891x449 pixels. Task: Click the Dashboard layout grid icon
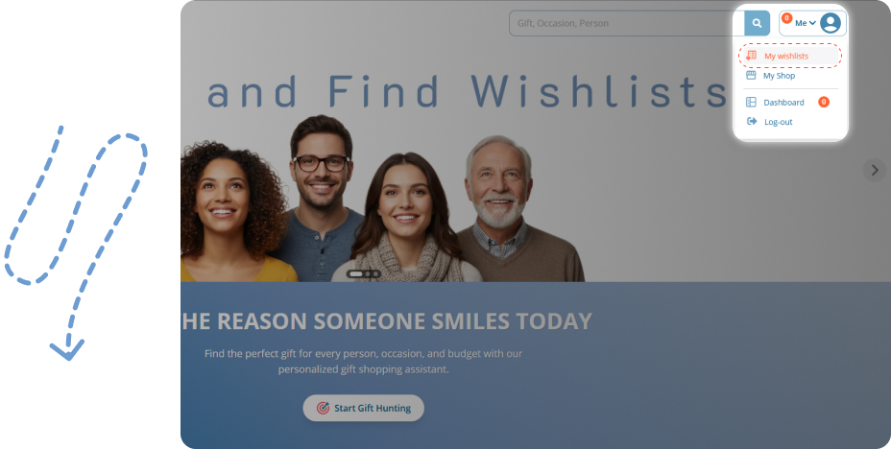pos(751,102)
